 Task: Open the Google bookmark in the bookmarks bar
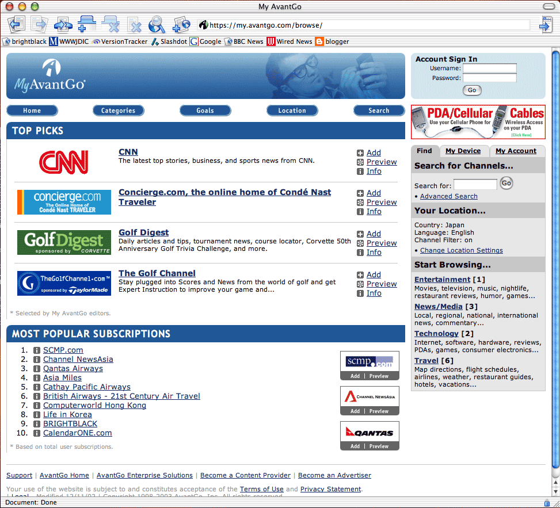(x=205, y=41)
